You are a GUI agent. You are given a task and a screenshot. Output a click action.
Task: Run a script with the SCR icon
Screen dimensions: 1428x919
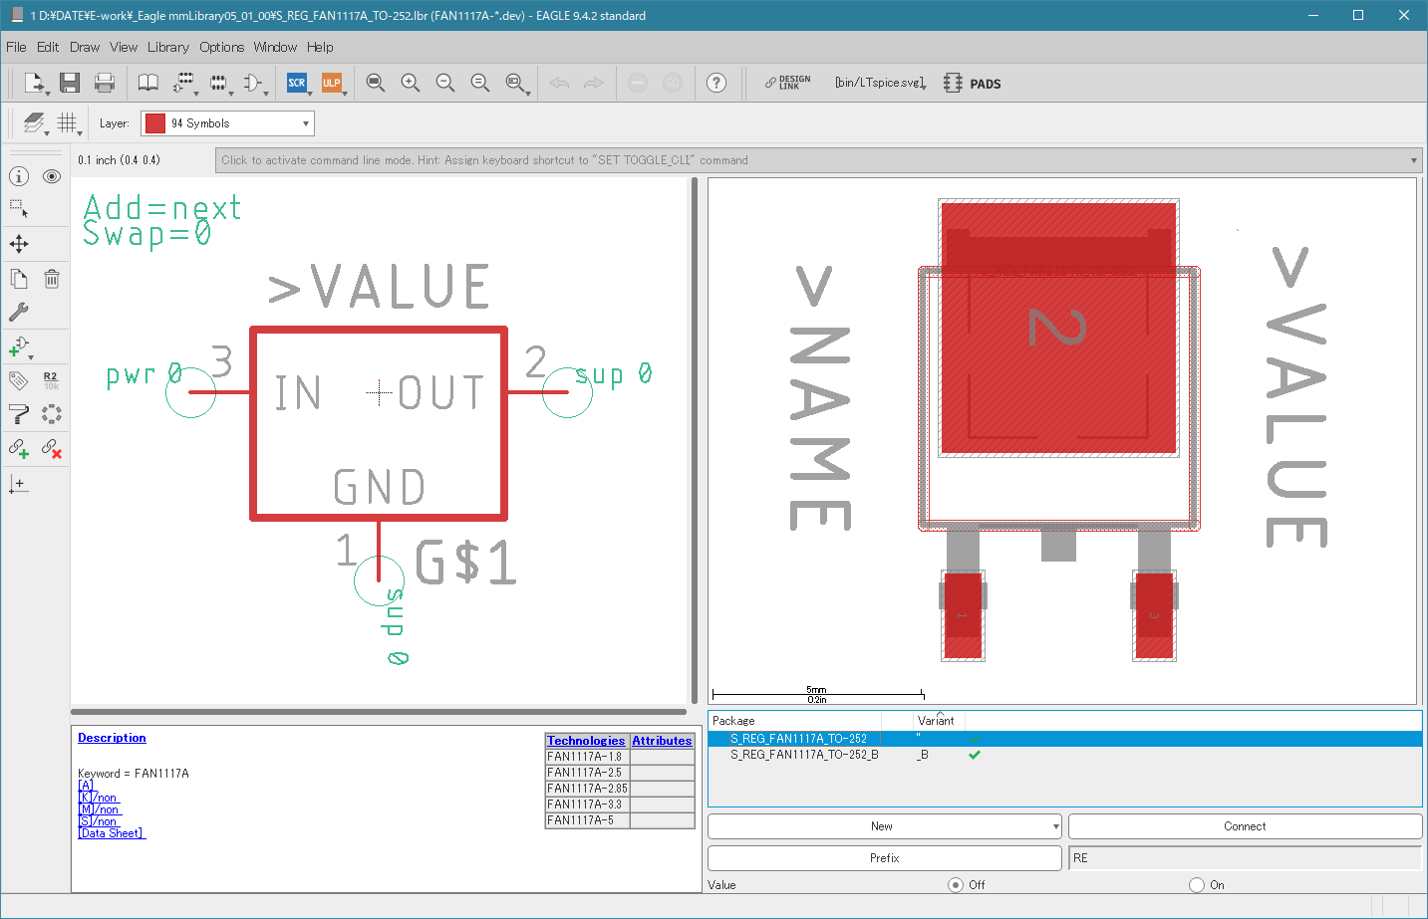tap(296, 83)
